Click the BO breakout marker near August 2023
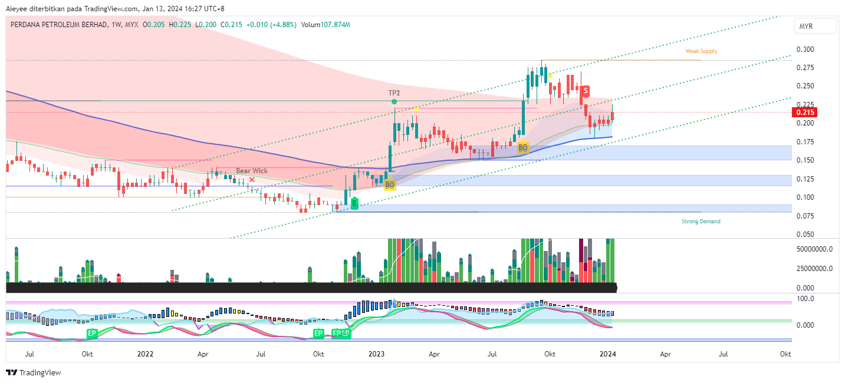This screenshot has height=383, width=845. click(522, 148)
